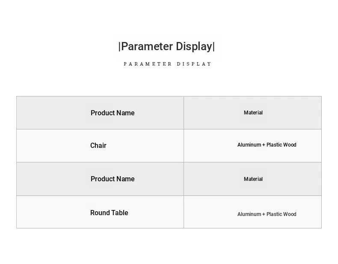Screen dimensions: 338x264
Task: Select "Aluminum + Plastic Wood" in Round Table row
Action: [x=267, y=214]
